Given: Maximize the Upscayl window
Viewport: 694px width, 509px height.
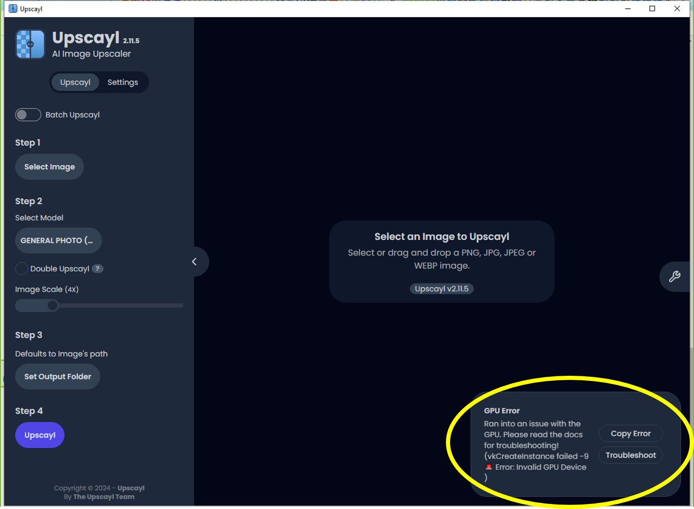Looking at the screenshot, I should [x=652, y=9].
